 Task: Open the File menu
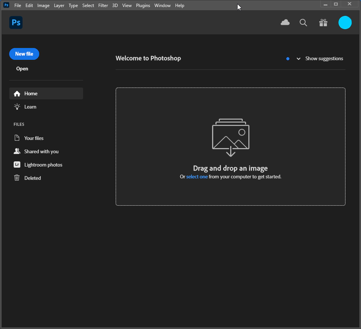coord(18,5)
